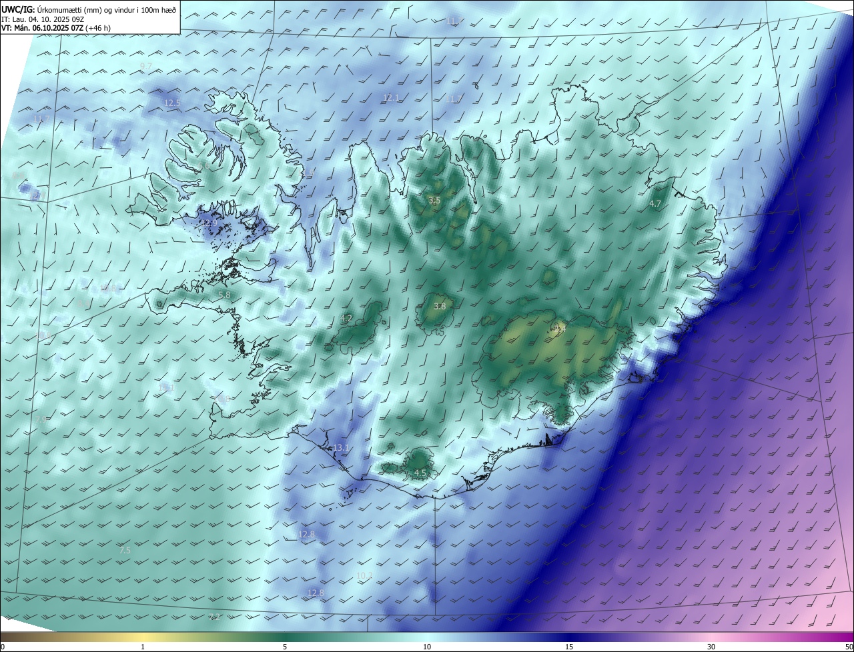Image resolution: width=854 pixels, height=652 pixels.
Task: Click the map value label 5.6
Action: point(204,167)
